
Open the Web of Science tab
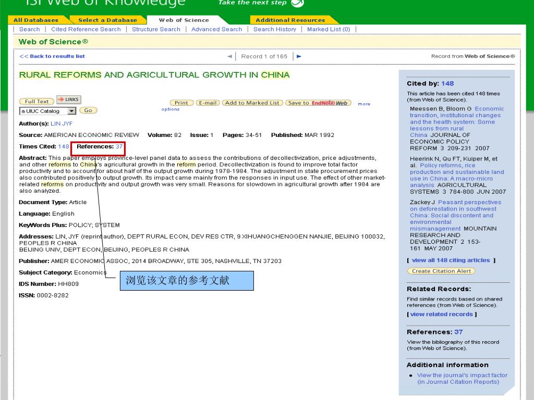tap(184, 20)
